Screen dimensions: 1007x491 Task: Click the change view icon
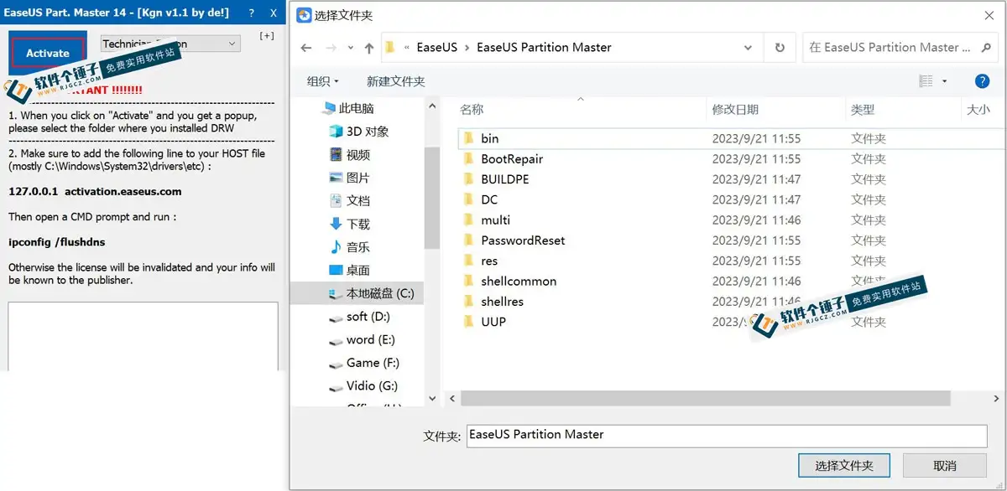pyautogui.click(x=926, y=81)
